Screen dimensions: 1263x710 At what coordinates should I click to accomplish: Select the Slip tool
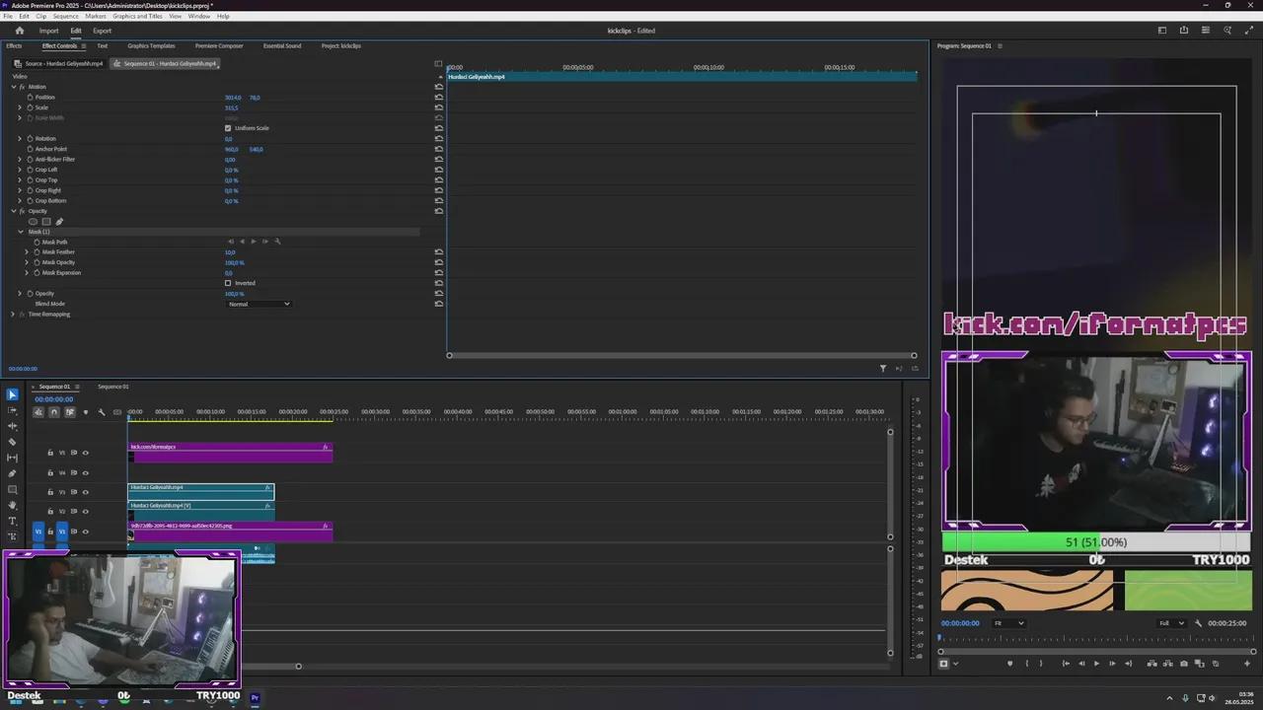point(12,458)
